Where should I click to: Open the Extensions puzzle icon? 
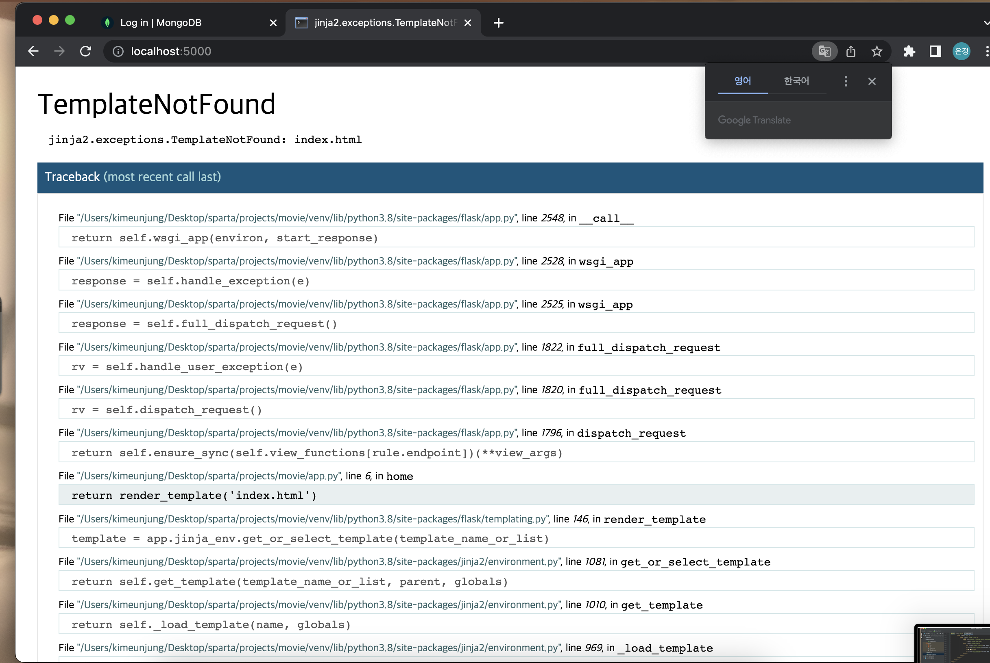pos(909,51)
